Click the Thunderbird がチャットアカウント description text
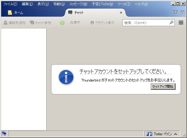Image resolution: width=187 pixels, height=138 pixels. coord(128,80)
